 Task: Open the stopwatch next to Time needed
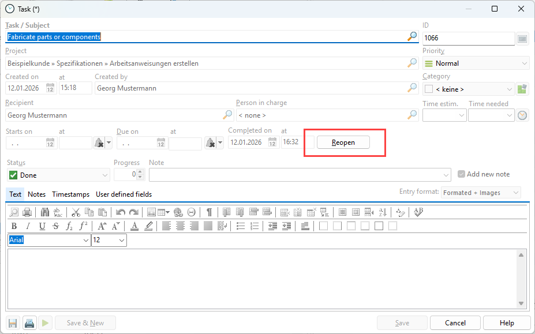tap(522, 115)
